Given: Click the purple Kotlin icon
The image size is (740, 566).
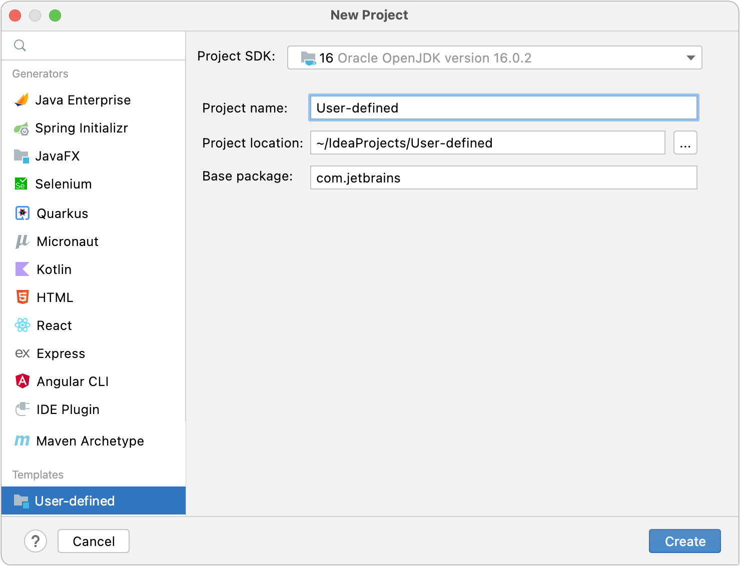Looking at the screenshot, I should click(23, 269).
